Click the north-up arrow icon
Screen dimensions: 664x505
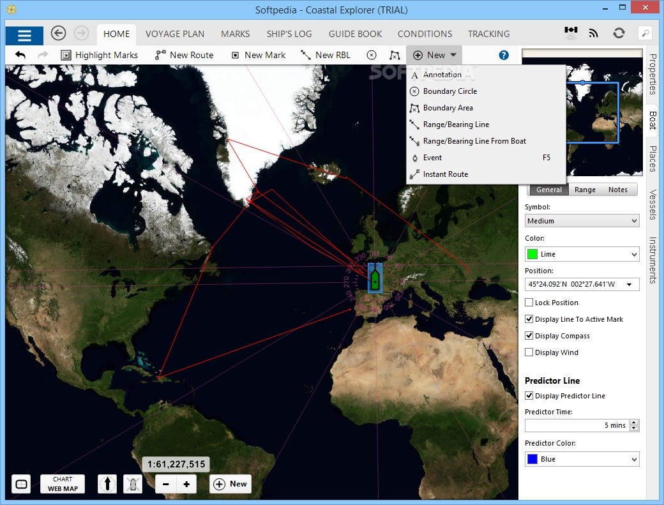107,484
